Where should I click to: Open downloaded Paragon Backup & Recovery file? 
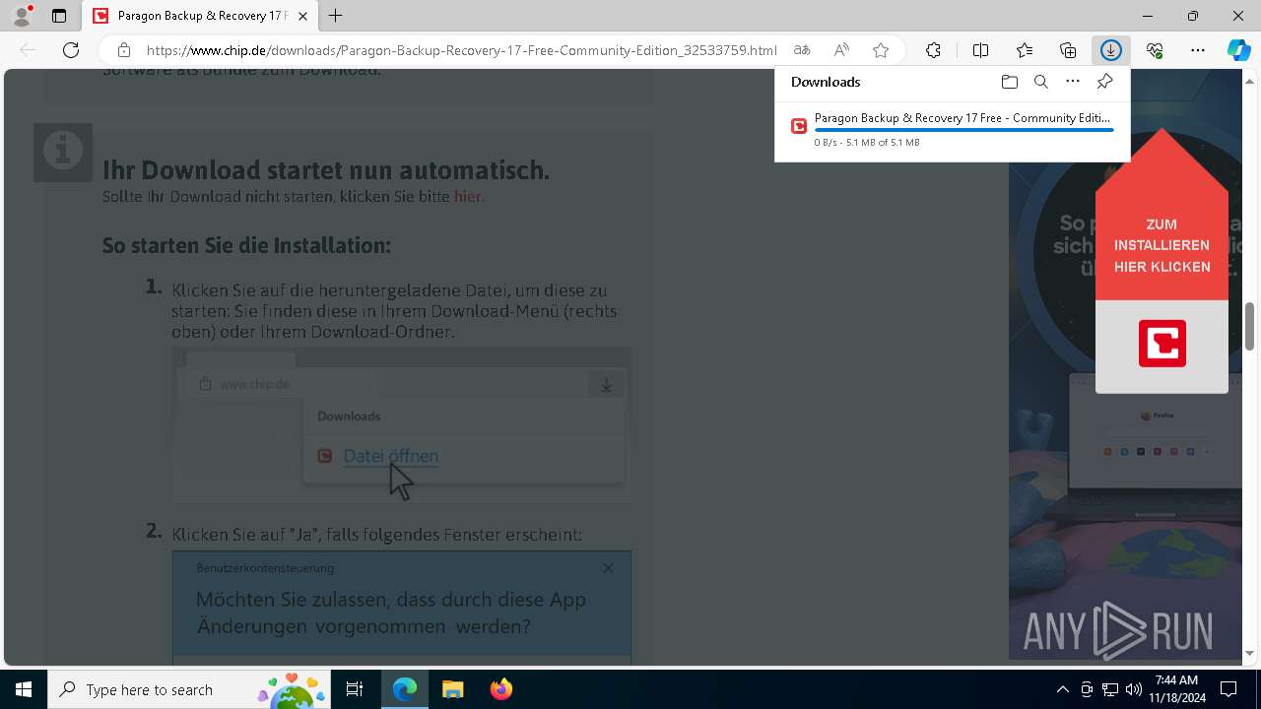pos(962,118)
